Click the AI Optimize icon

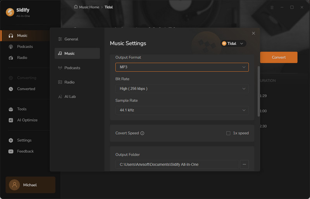tap(11, 120)
